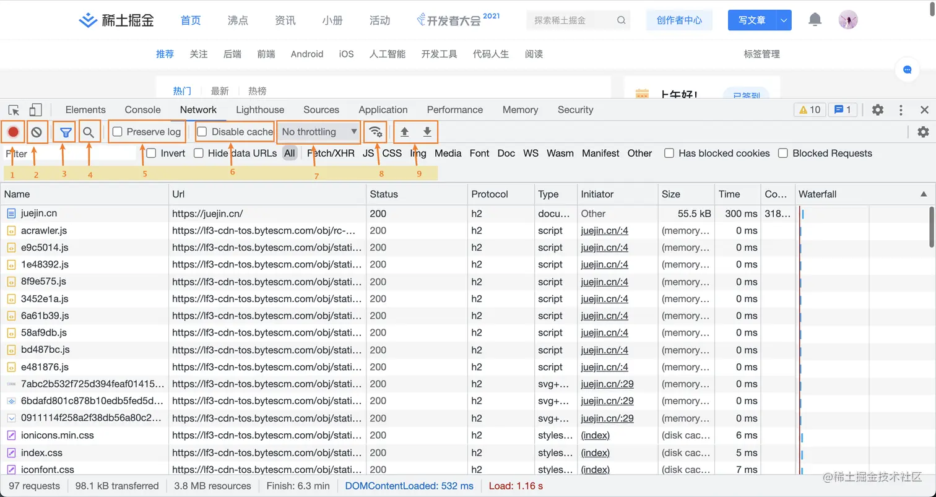936x497 pixels.
Task: Switch to the Console tab
Action: point(142,110)
